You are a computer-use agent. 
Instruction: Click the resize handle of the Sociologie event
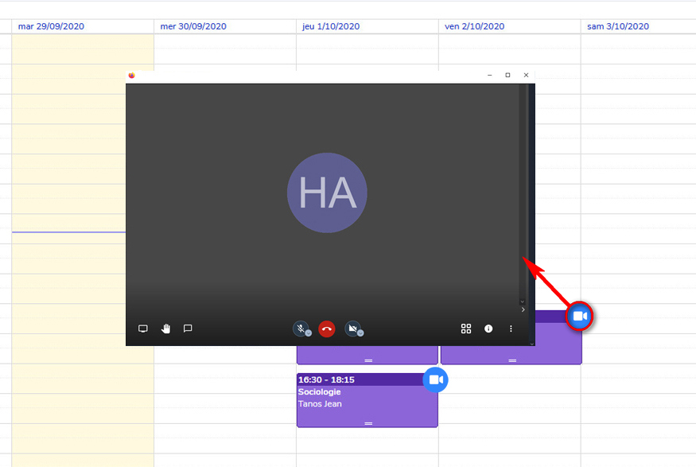point(368,423)
